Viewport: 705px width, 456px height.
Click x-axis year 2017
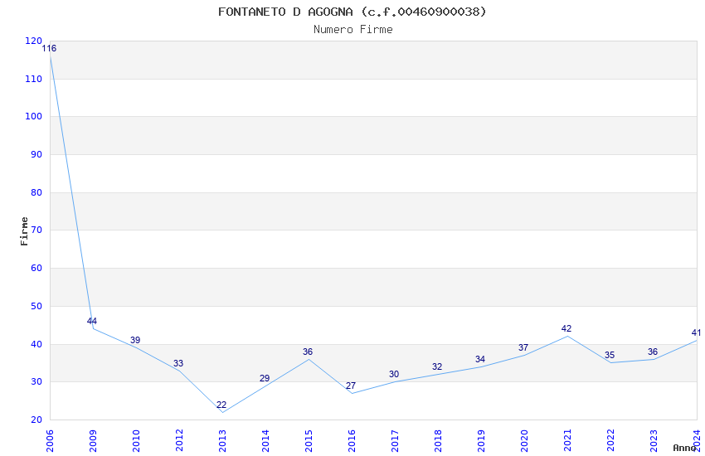tap(395, 440)
